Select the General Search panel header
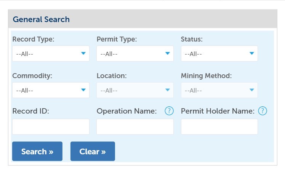The image size is (285, 173). pos(142,19)
